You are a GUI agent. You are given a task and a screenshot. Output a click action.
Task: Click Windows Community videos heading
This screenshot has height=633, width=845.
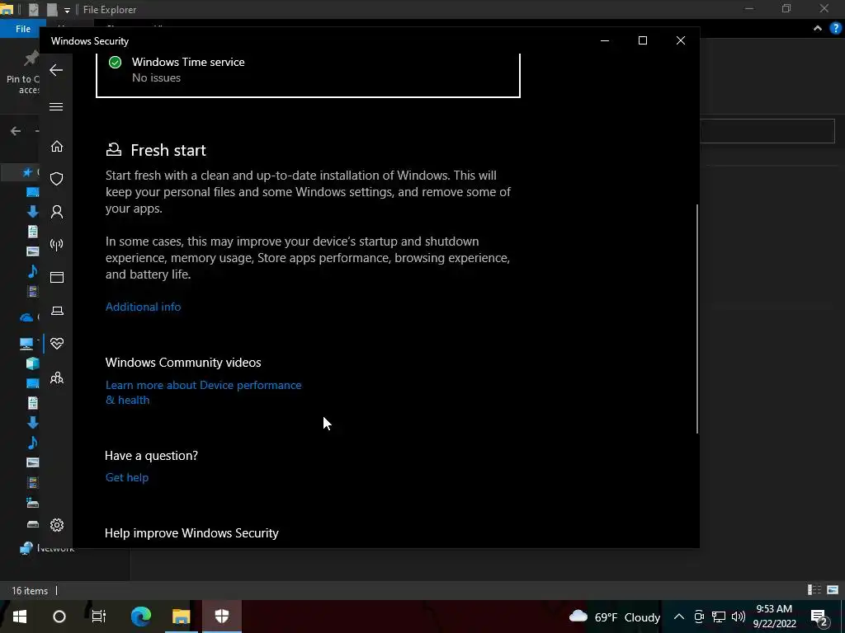coord(183,363)
